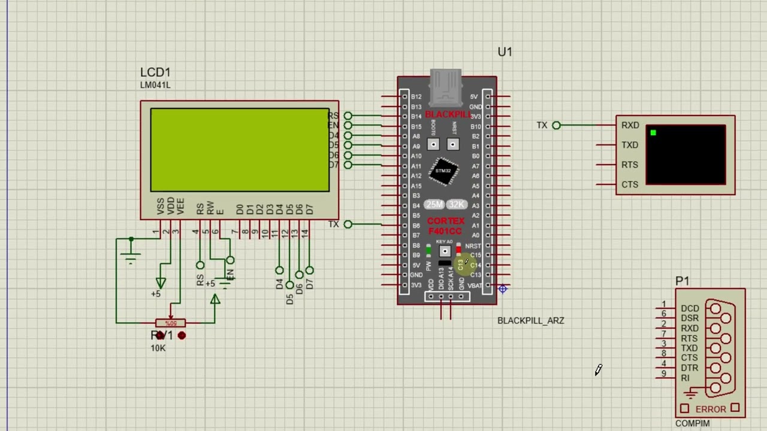Click the RV1 potentiometer body showing 60%
Image resolution: width=767 pixels, height=431 pixels.
tap(171, 323)
